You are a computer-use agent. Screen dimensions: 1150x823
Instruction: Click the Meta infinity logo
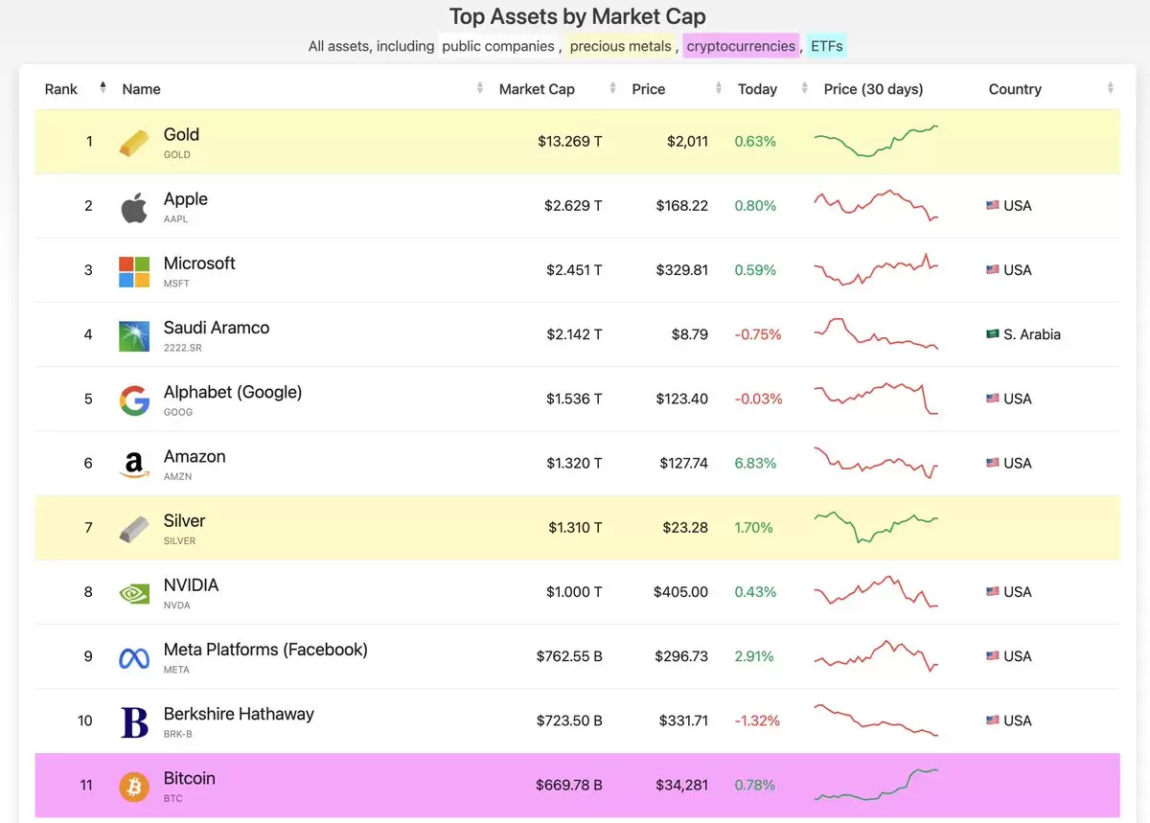134,657
